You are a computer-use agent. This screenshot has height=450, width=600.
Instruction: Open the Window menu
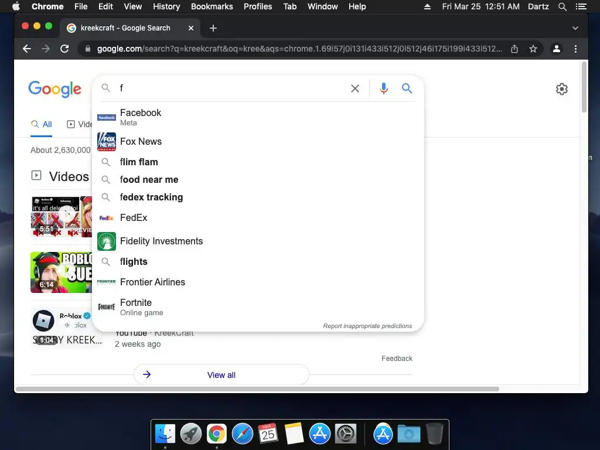coord(323,6)
